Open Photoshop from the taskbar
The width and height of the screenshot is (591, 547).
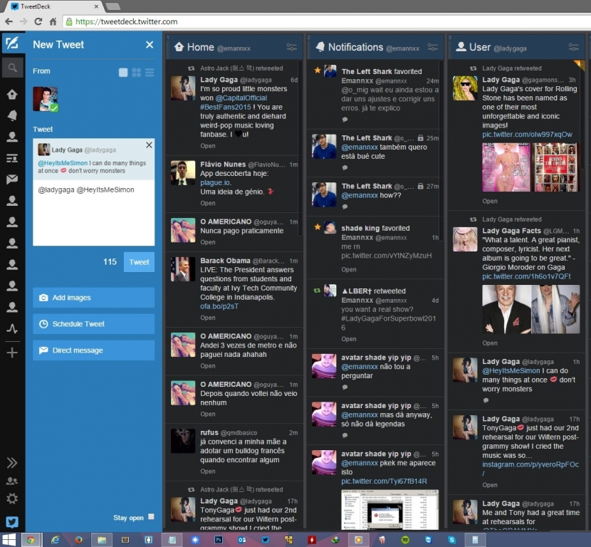pos(219,540)
